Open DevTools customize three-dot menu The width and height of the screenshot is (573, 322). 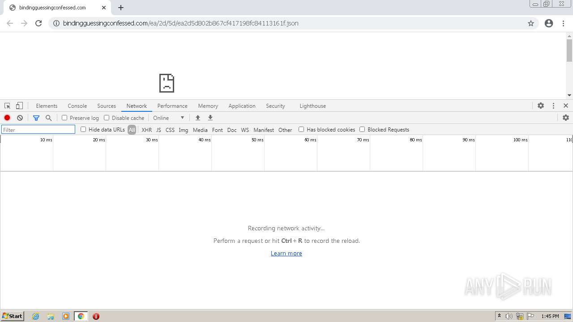click(x=553, y=106)
